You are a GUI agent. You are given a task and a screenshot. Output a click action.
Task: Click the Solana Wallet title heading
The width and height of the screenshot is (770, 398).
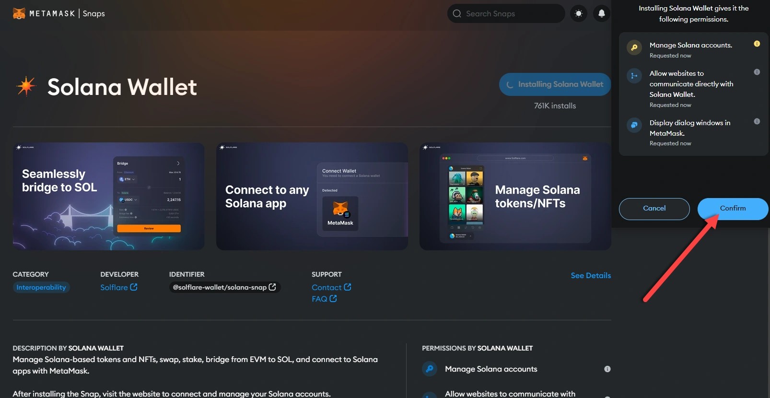coord(122,87)
